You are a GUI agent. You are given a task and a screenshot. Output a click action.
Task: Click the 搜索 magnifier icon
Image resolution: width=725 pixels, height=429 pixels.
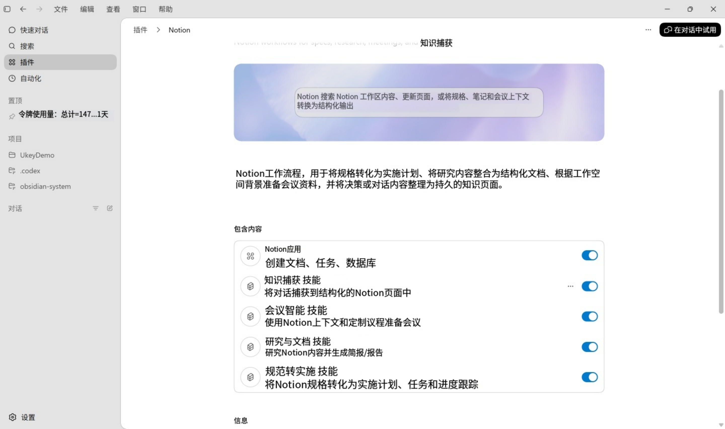click(12, 46)
